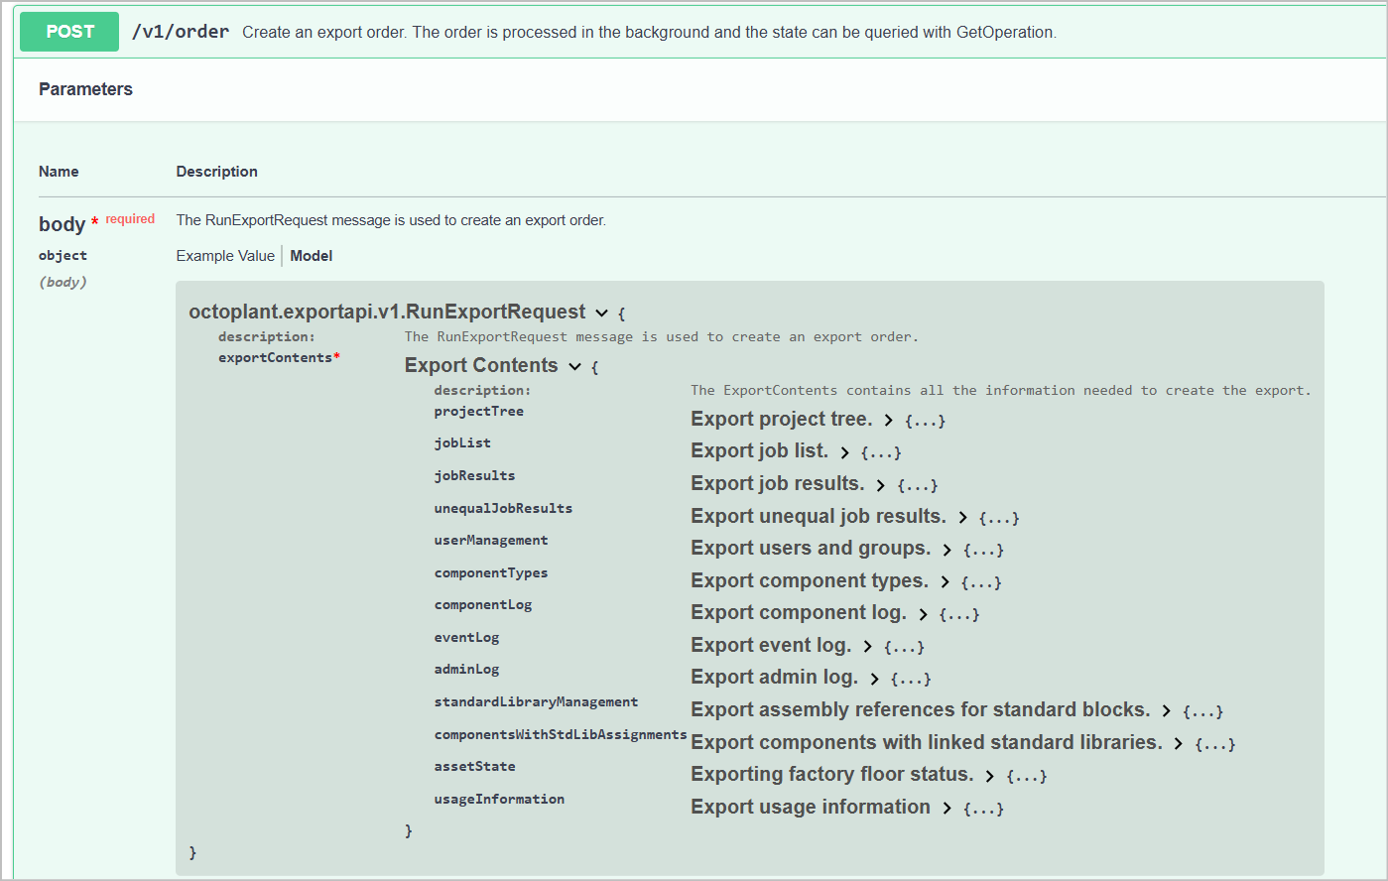Click the Description column header
Viewport: 1388px width, 881px height.
(217, 172)
